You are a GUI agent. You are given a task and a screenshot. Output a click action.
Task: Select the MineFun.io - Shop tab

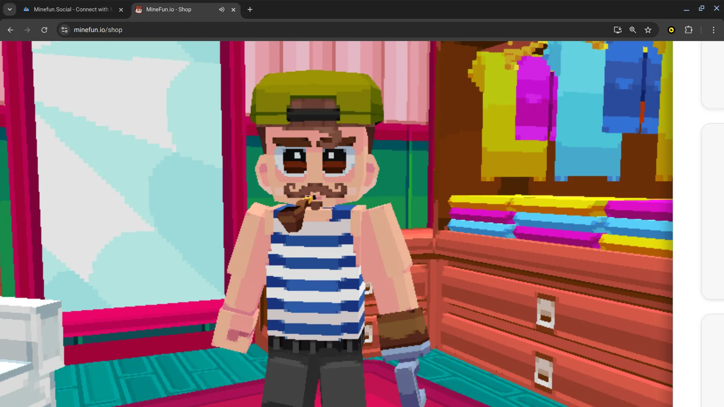point(186,9)
